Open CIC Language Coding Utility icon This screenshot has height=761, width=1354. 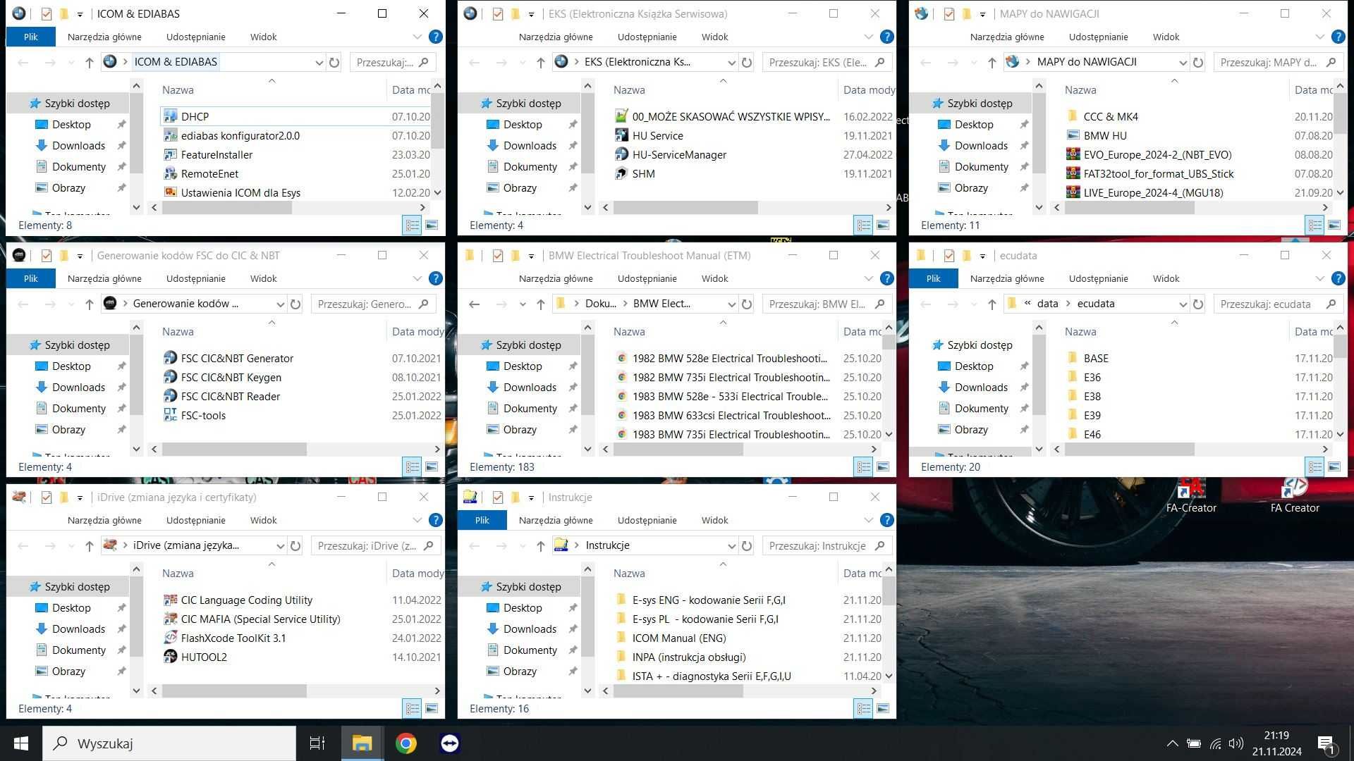point(170,600)
